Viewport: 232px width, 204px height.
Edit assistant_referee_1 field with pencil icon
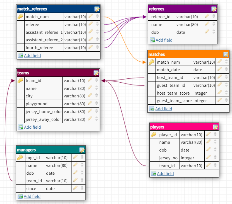tap(90, 32)
